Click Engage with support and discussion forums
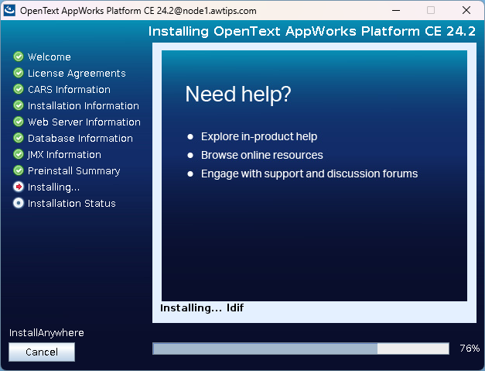The width and height of the screenshot is (485, 371). [309, 173]
